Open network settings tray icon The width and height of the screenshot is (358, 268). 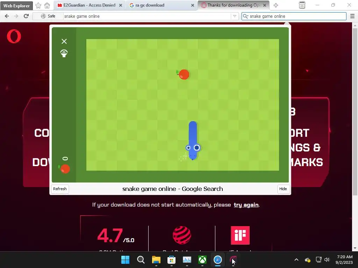click(318, 260)
